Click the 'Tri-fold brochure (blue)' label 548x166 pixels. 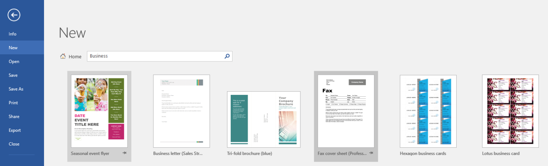249,153
